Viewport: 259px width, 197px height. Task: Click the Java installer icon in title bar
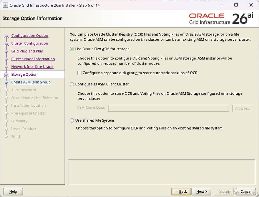pyautogui.click(x=5, y=5)
